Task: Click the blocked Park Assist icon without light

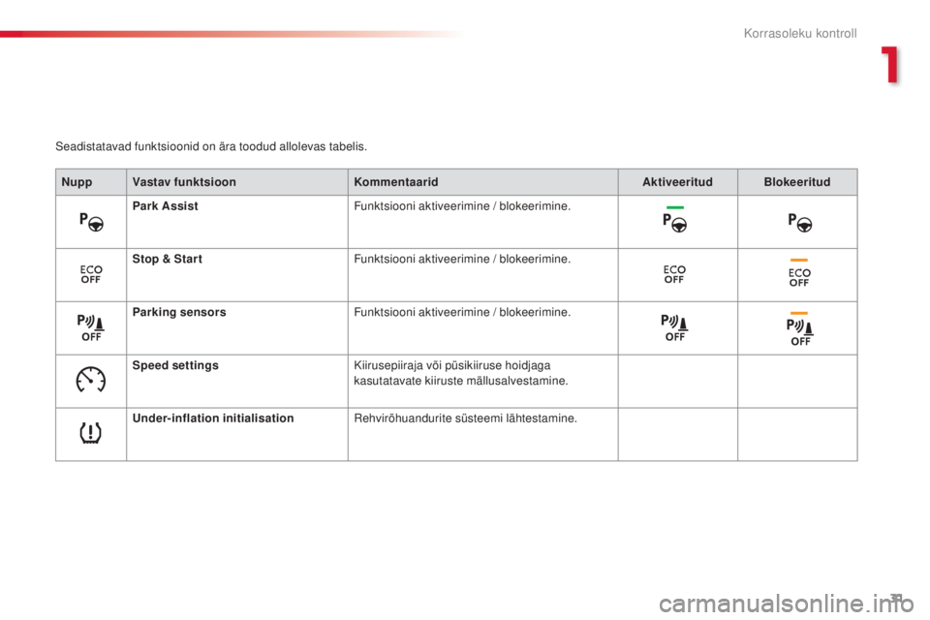Action: point(798,221)
